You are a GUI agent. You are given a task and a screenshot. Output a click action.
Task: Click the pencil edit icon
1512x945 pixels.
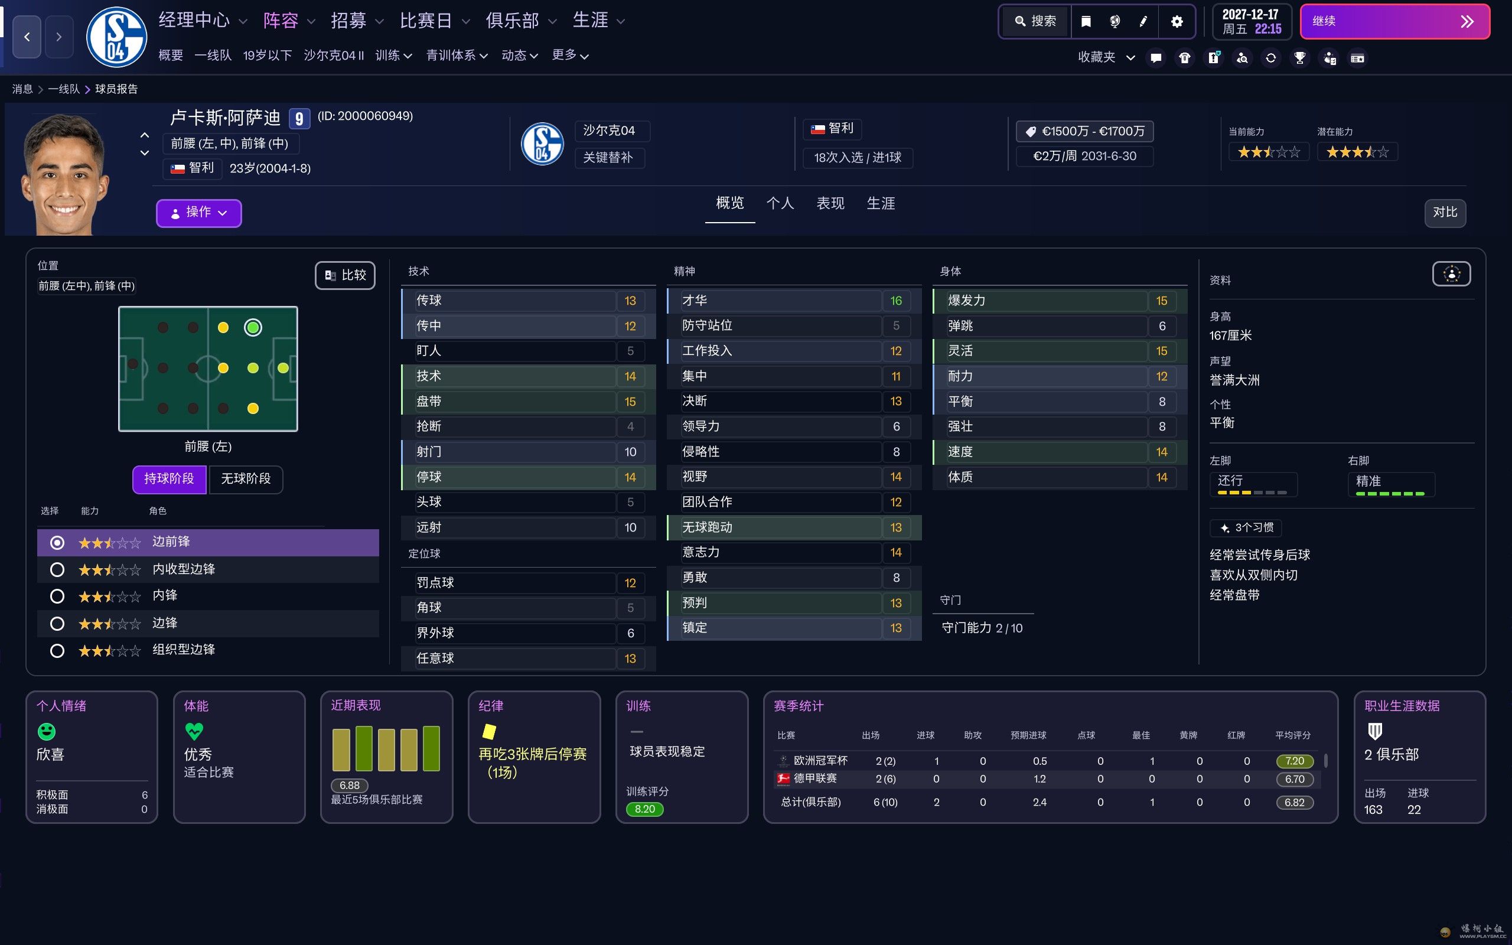coord(1143,22)
